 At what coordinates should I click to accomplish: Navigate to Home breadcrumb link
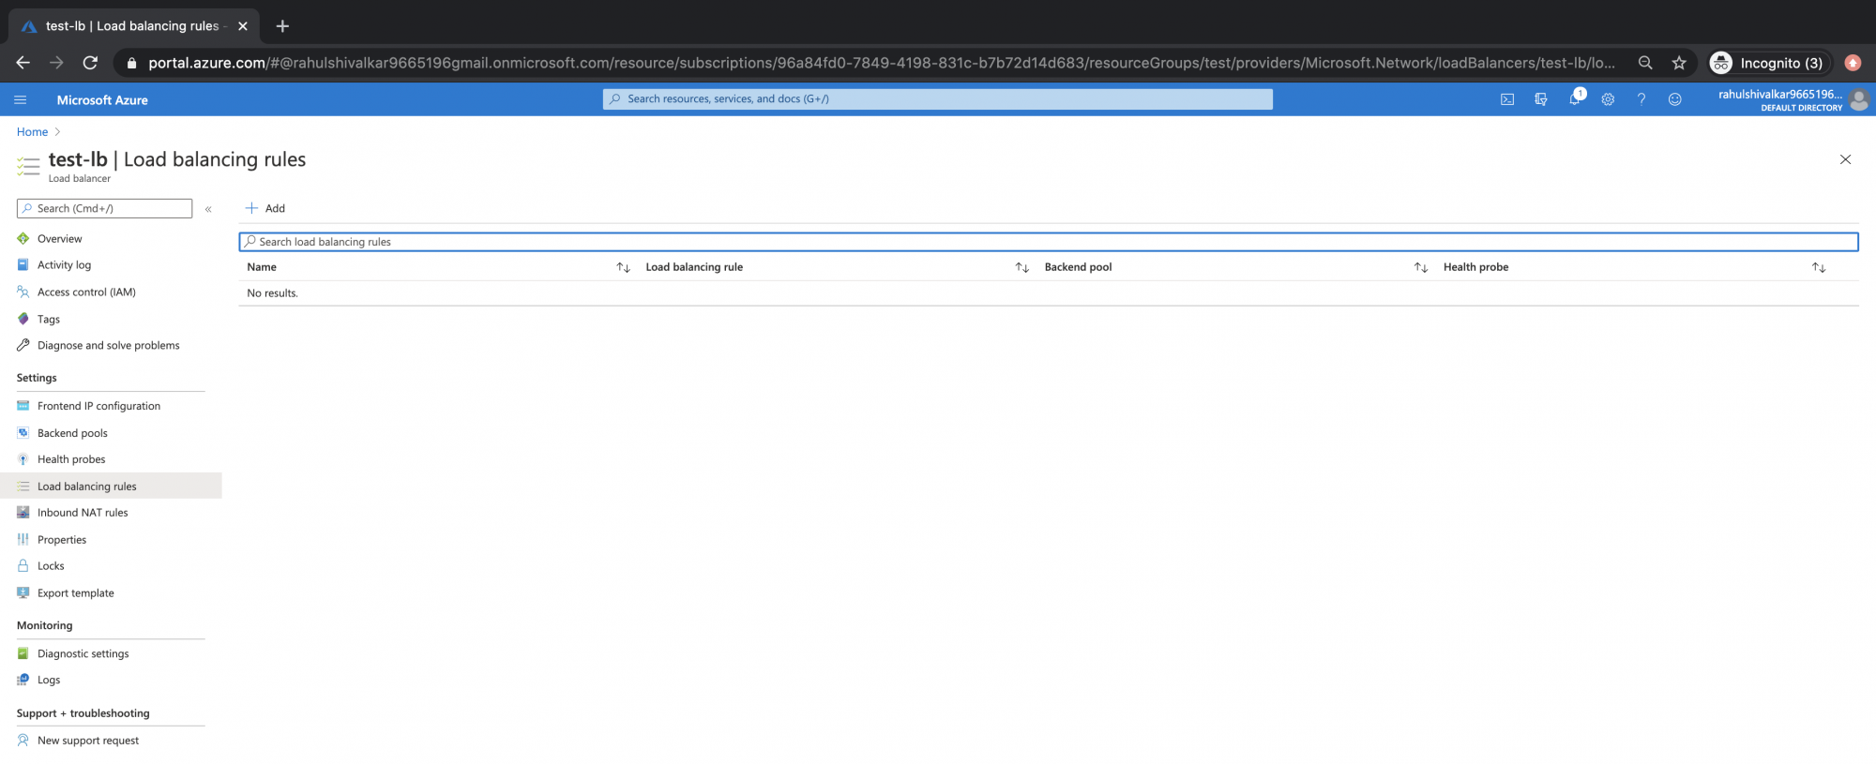pyautogui.click(x=32, y=132)
